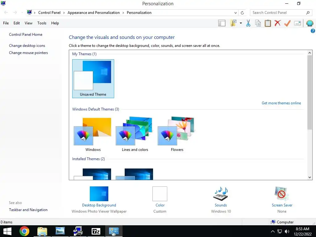
Task: Open the Color swatch settings
Action: 160,194
